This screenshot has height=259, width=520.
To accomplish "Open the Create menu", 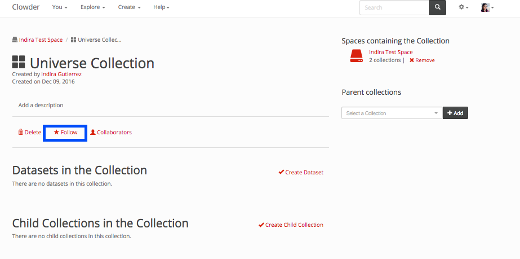I will 129,7.
